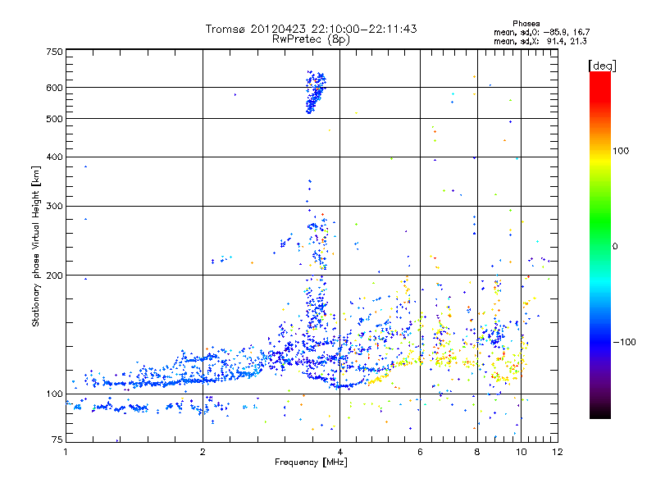Click the x-axis tick label '4'
This screenshot has height=492, width=656.
[339, 452]
